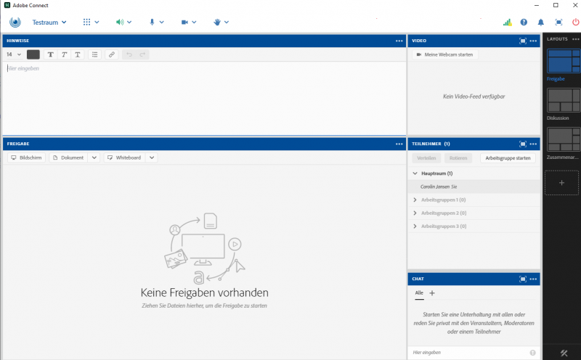
Task: Open the microphone options dropdown arrow
Action: pos(161,22)
